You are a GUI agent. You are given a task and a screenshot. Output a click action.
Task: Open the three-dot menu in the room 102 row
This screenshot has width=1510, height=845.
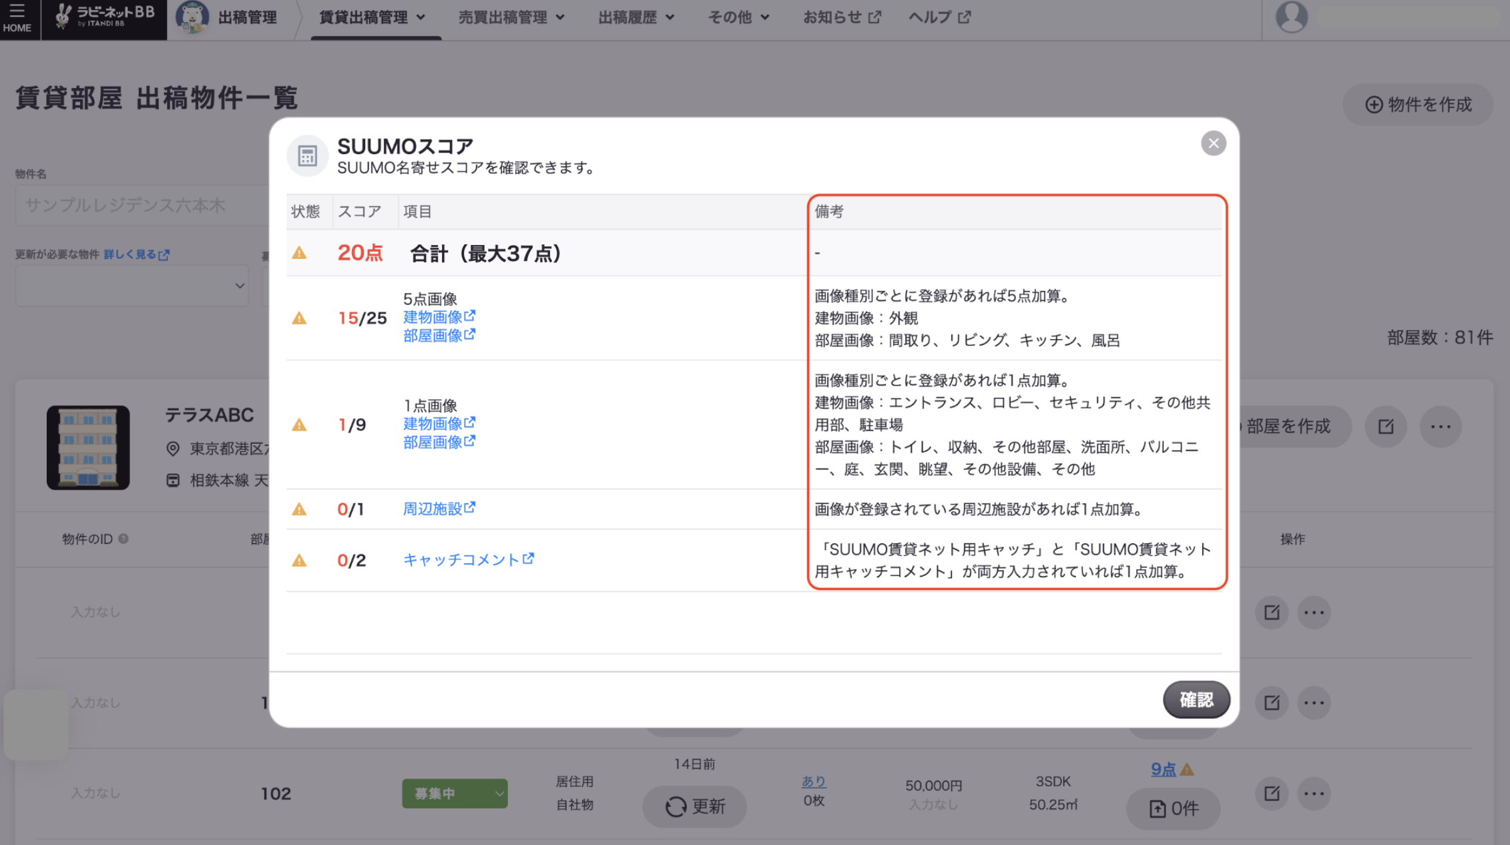[1314, 793]
